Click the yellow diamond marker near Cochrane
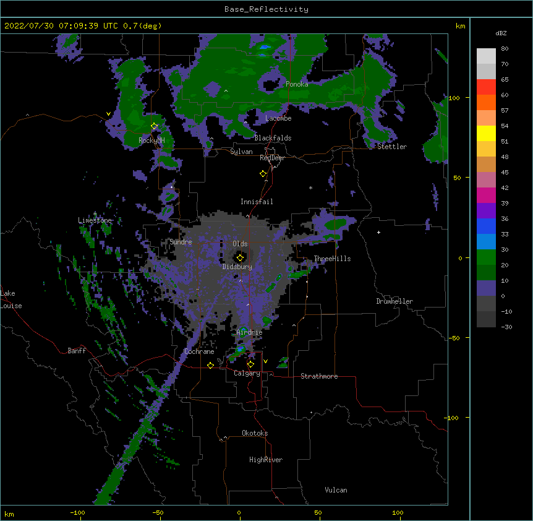Screen dimensions: 533x521 point(210,365)
